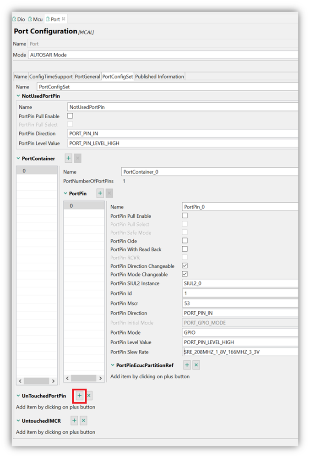
Task: Collapse the UntouchedIMCR section
Action: pos(18,421)
